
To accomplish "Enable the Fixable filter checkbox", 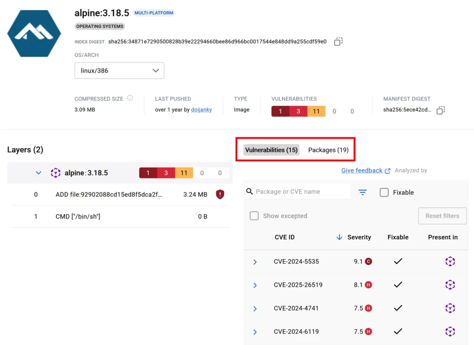I will (x=384, y=192).
